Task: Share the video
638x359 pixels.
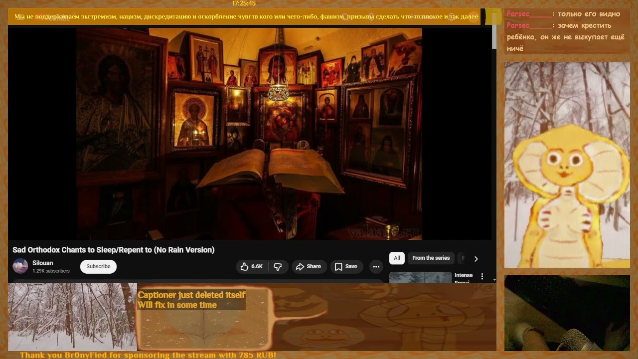Action: 309,267
